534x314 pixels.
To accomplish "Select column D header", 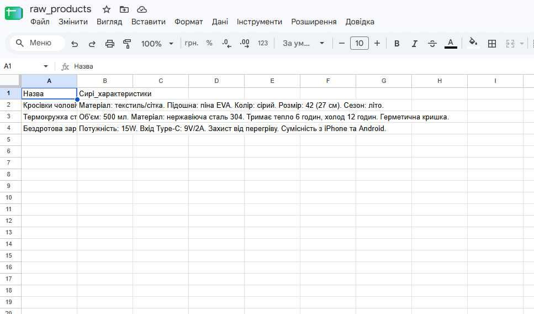I will pos(216,81).
